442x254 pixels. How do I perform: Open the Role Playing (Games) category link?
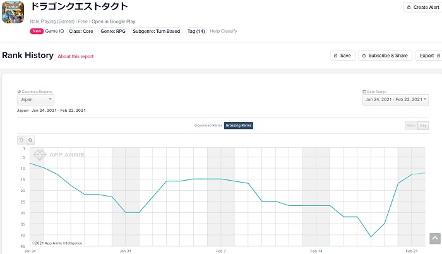point(52,21)
